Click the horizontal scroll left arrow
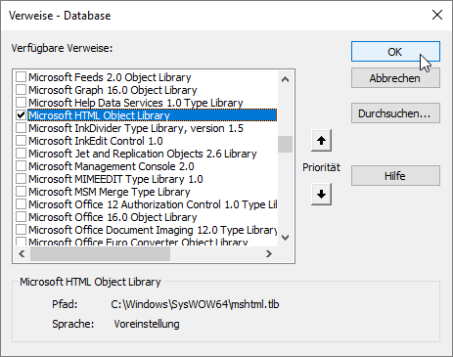 [x=22, y=253]
